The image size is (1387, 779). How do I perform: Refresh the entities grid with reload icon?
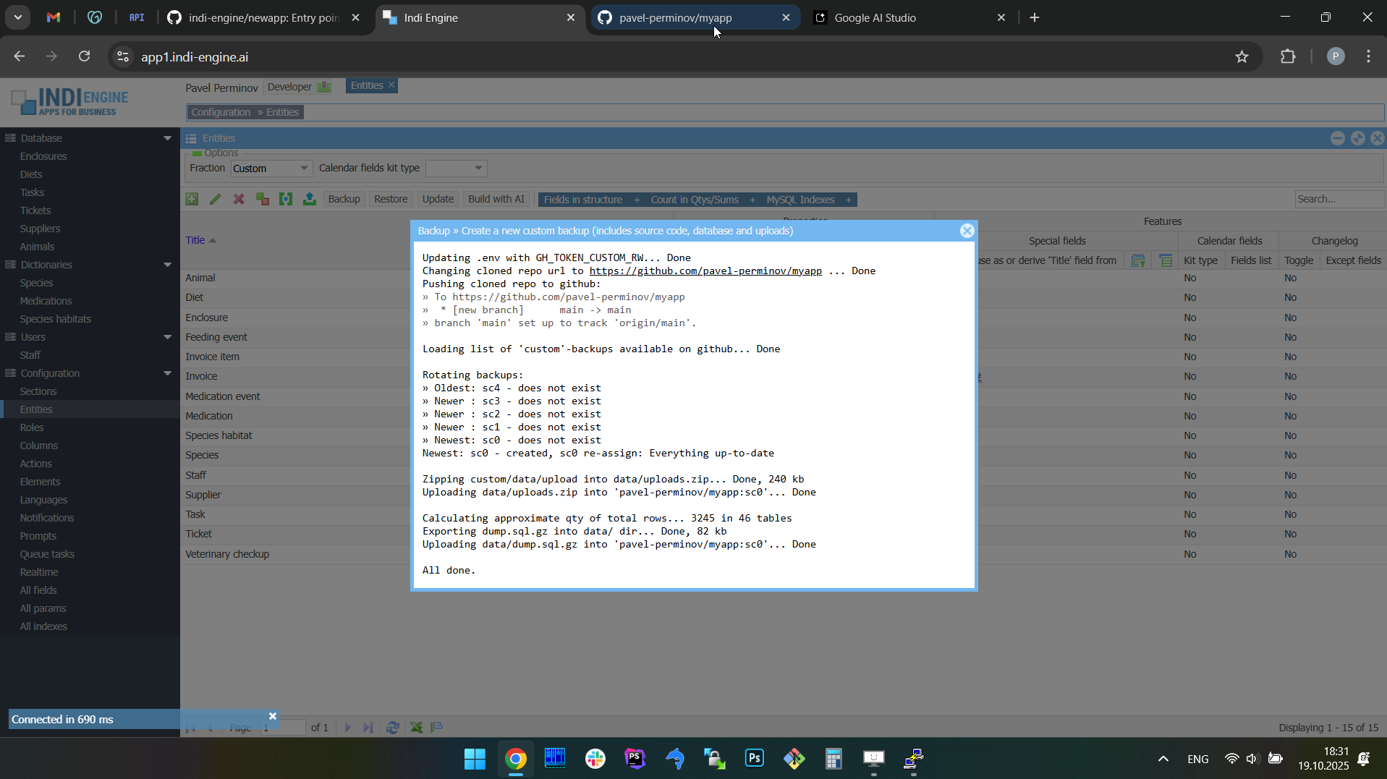(x=393, y=728)
